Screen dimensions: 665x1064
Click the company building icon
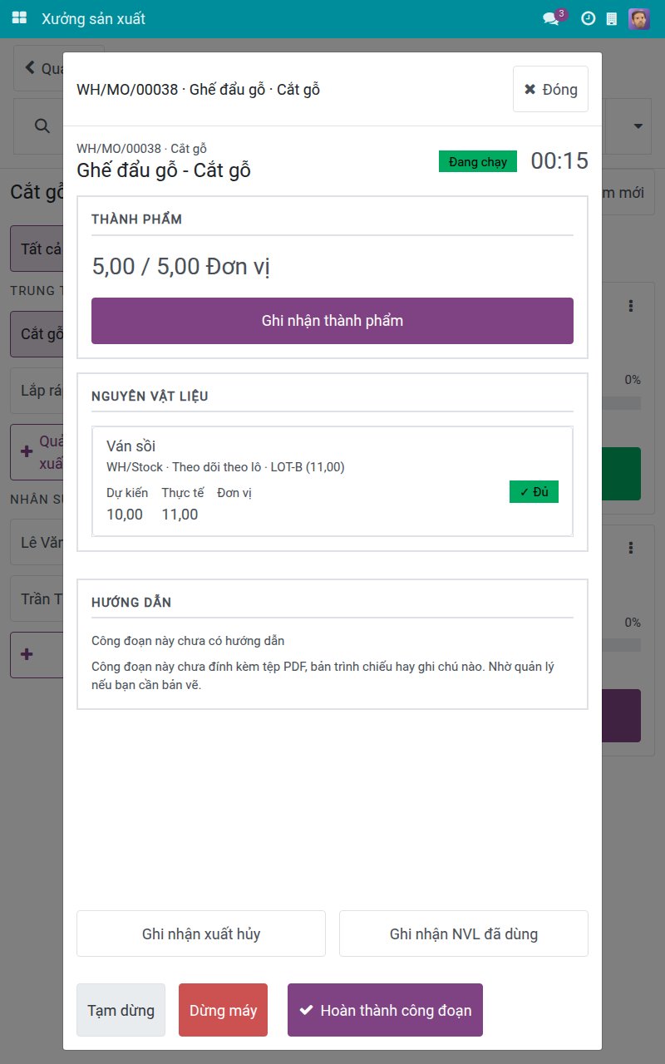[x=612, y=18]
